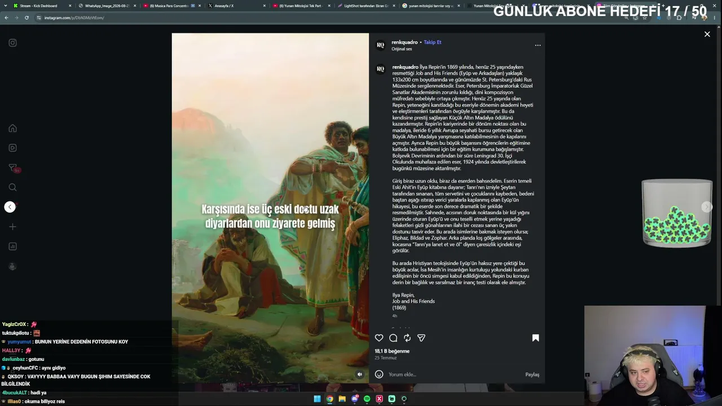This screenshot has width=722, height=406.
Task: Open Search in the Instagram sidebar
Action: tap(12, 187)
